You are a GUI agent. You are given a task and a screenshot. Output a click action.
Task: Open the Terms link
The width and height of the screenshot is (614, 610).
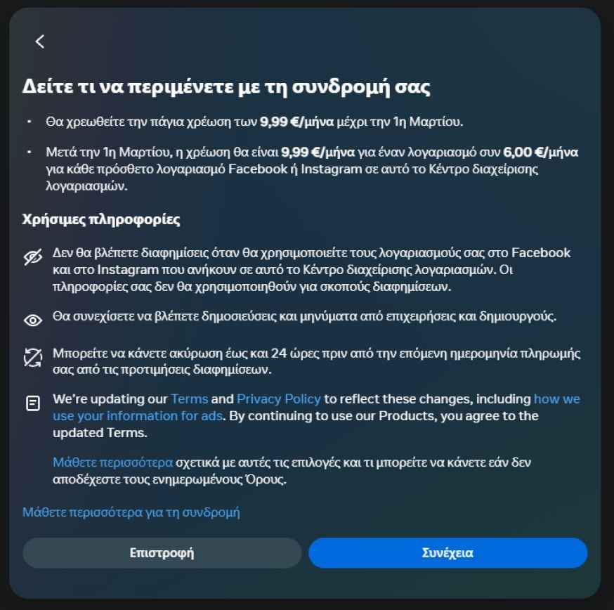click(190, 399)
